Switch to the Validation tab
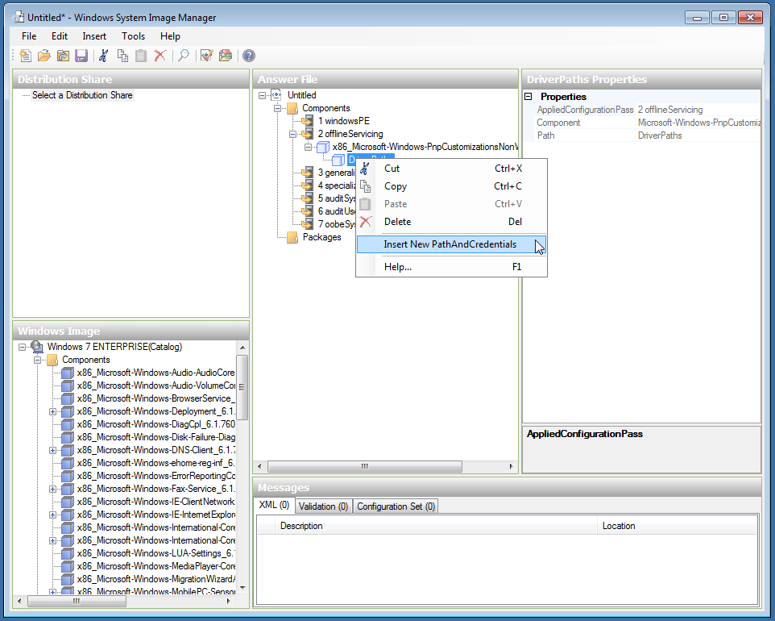Screen dimensions: 775x621 [x=323, y=506]
